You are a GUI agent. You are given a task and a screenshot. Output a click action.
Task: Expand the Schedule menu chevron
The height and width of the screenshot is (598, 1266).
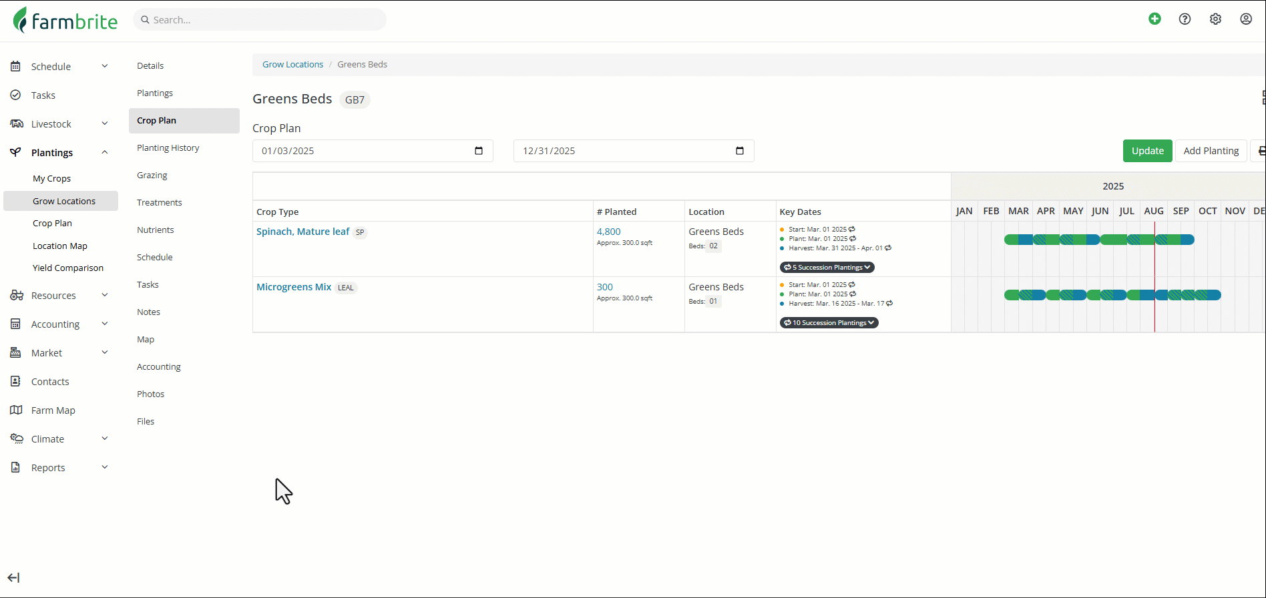105,65
